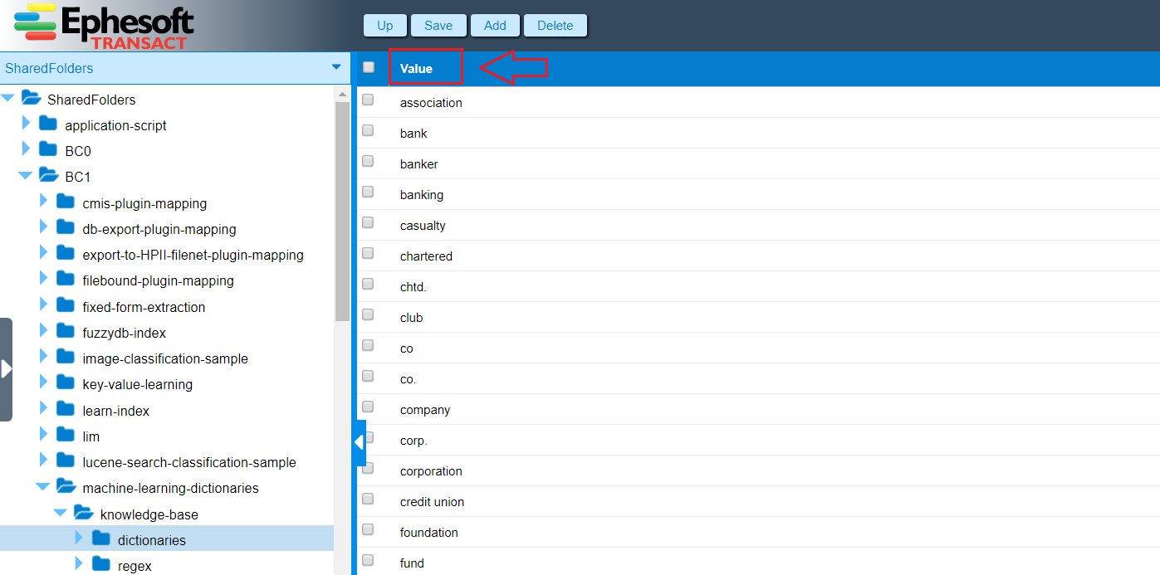The image size is (1160, 575).
Task: Click the fuzzydb-index folder icon
Action: tap(66, 332)
